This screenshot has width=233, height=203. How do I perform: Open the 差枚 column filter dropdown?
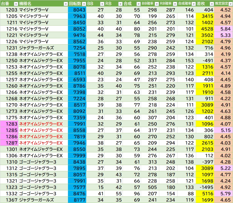coord(211,4)
